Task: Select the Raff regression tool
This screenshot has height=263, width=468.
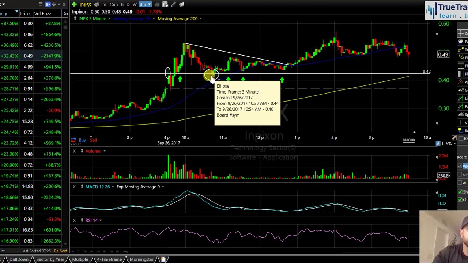Action: [461, 106]
